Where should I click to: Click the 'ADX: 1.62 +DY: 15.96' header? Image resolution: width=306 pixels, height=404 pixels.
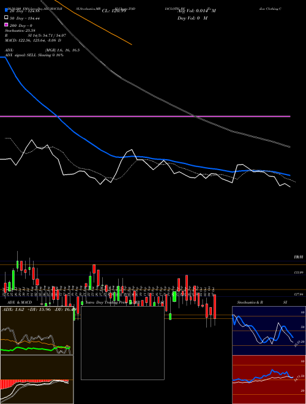click(x=38, y=309)
